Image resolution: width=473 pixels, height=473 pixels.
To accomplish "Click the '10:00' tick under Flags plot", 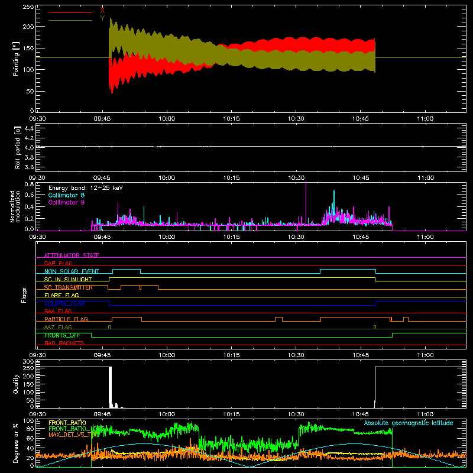I will (167, 355).
